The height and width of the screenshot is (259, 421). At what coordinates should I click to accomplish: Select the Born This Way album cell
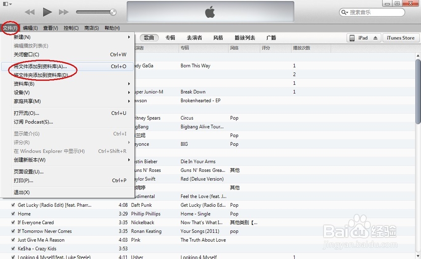tap(195, 66)
